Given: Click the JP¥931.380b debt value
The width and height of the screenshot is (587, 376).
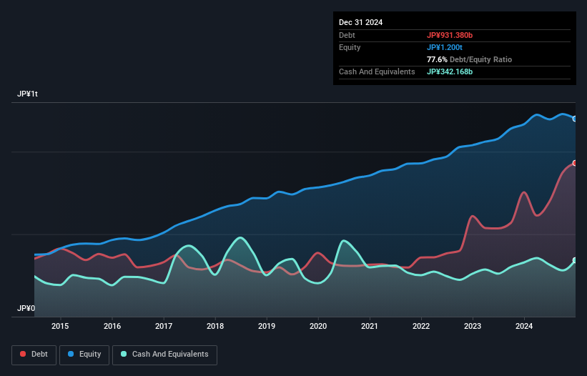Looking at the screenshot, I should pos(450,35).
